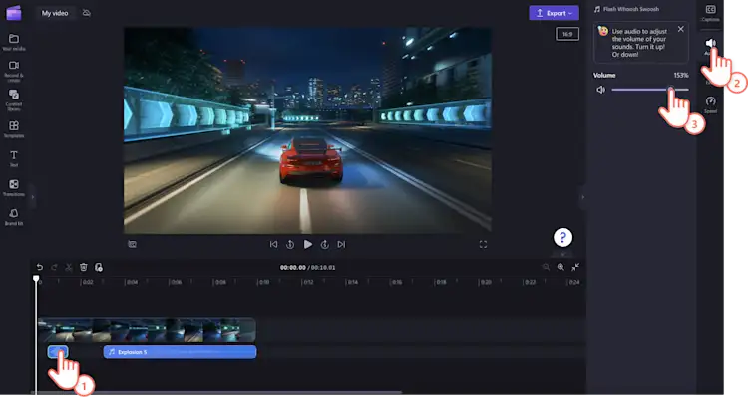Duplicate the selected clip
This screenshot has width=748, height=397.
(x=99, y=267)
